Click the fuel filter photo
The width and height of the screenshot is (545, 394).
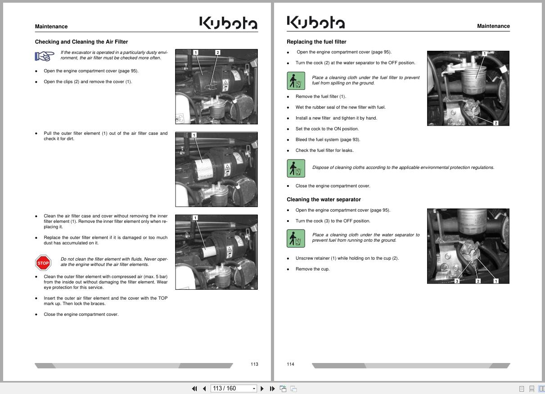pyautogui.click(x=468, y=88)
